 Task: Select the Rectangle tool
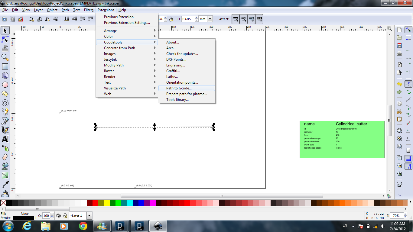[x=5, y=66]
